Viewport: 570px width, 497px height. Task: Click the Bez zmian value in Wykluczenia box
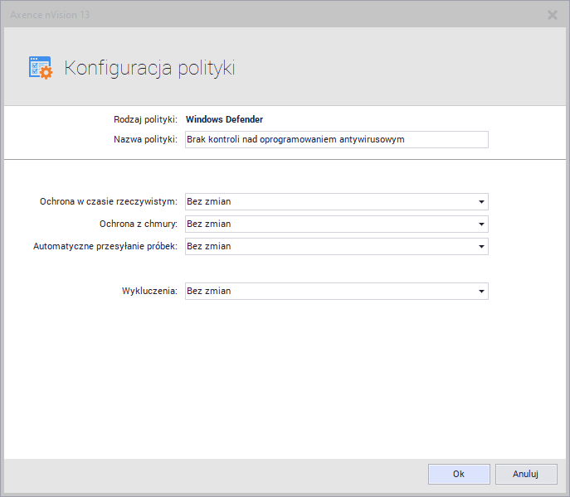209,291
